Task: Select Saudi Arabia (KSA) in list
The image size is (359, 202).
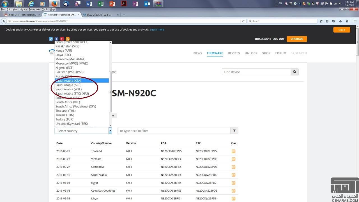Action: point(82,81)
